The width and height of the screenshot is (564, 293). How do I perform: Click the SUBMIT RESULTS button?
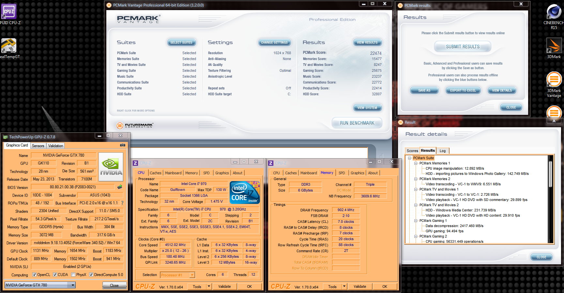(x=463, y=47)
